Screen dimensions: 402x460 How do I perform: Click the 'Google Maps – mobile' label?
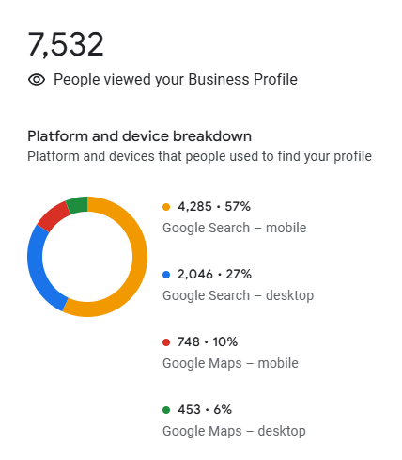coord(230,363)
